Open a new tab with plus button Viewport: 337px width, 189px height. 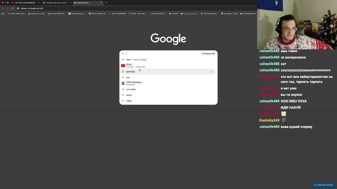(x=106, y=3)
